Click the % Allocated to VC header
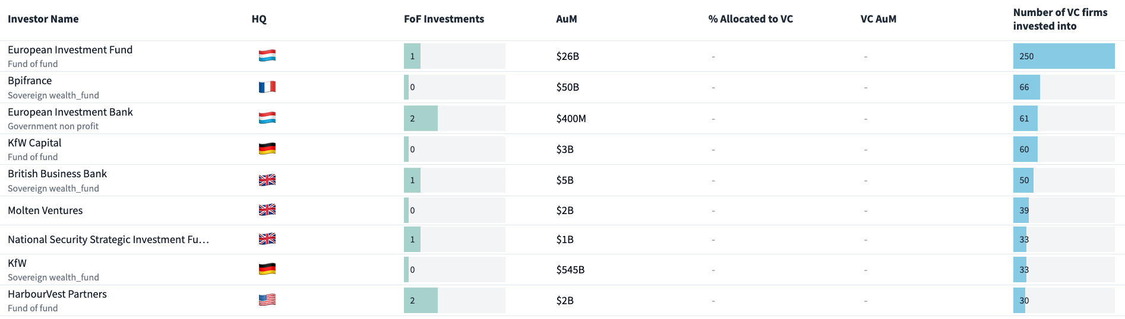 (x=750, y=19)
